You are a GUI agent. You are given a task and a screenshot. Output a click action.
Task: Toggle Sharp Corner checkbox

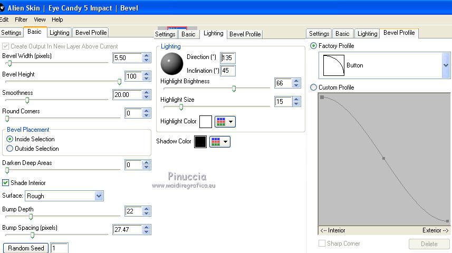pos(322,244)
